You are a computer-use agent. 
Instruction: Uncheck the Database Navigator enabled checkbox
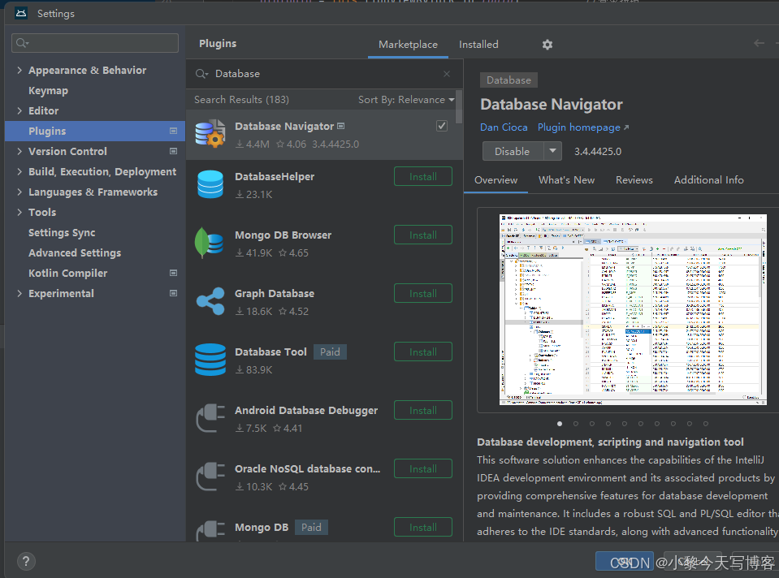441,126
